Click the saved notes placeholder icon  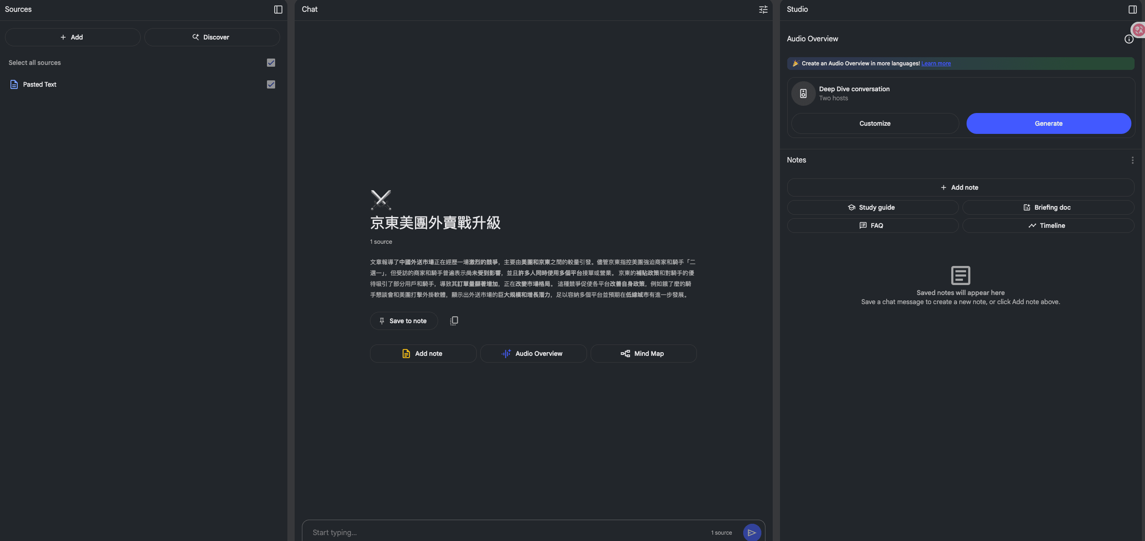click(x=960, y=275)
